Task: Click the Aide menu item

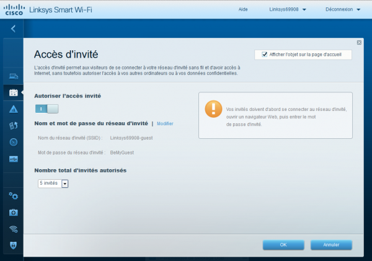Action: [243, 9]
